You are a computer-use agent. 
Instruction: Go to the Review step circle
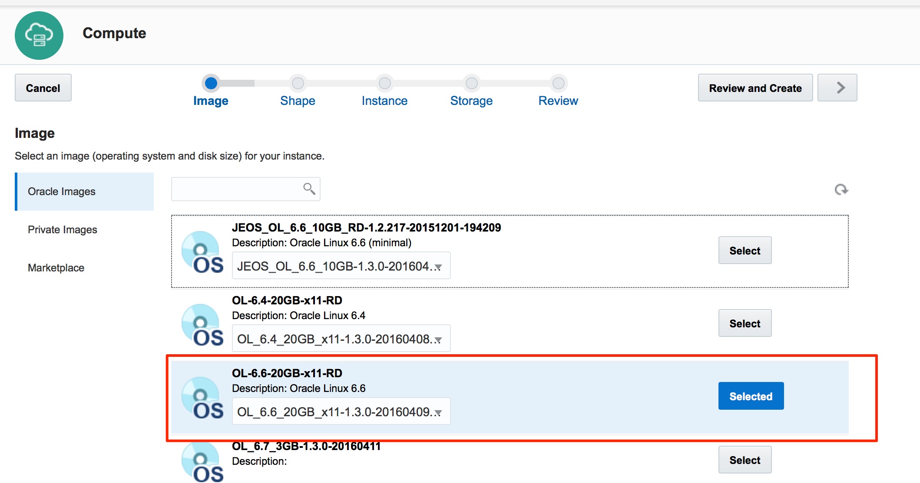(559, 83)
